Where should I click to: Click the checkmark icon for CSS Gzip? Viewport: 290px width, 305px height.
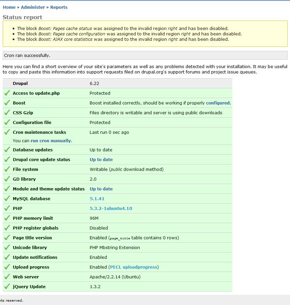7,113
